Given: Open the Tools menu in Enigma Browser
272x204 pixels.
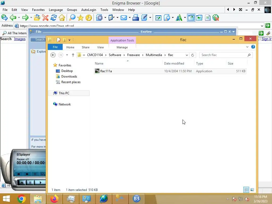Looking at the screenshot, I should click(x=104, y=10).
